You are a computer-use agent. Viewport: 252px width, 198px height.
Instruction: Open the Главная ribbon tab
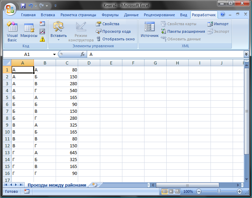point(28,15)
